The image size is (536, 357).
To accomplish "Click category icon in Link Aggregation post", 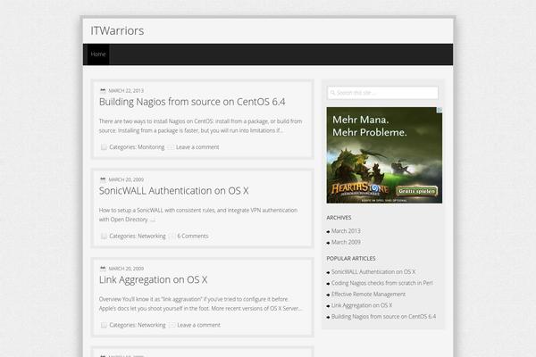I will point(104,325).
